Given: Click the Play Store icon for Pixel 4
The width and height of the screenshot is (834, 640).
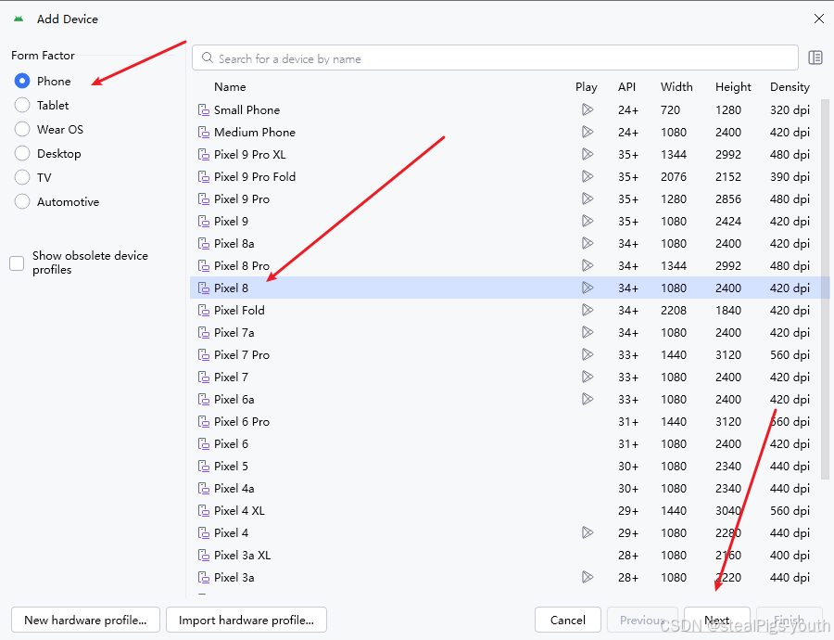Looking at the screenshot, I should coord(588,533).
